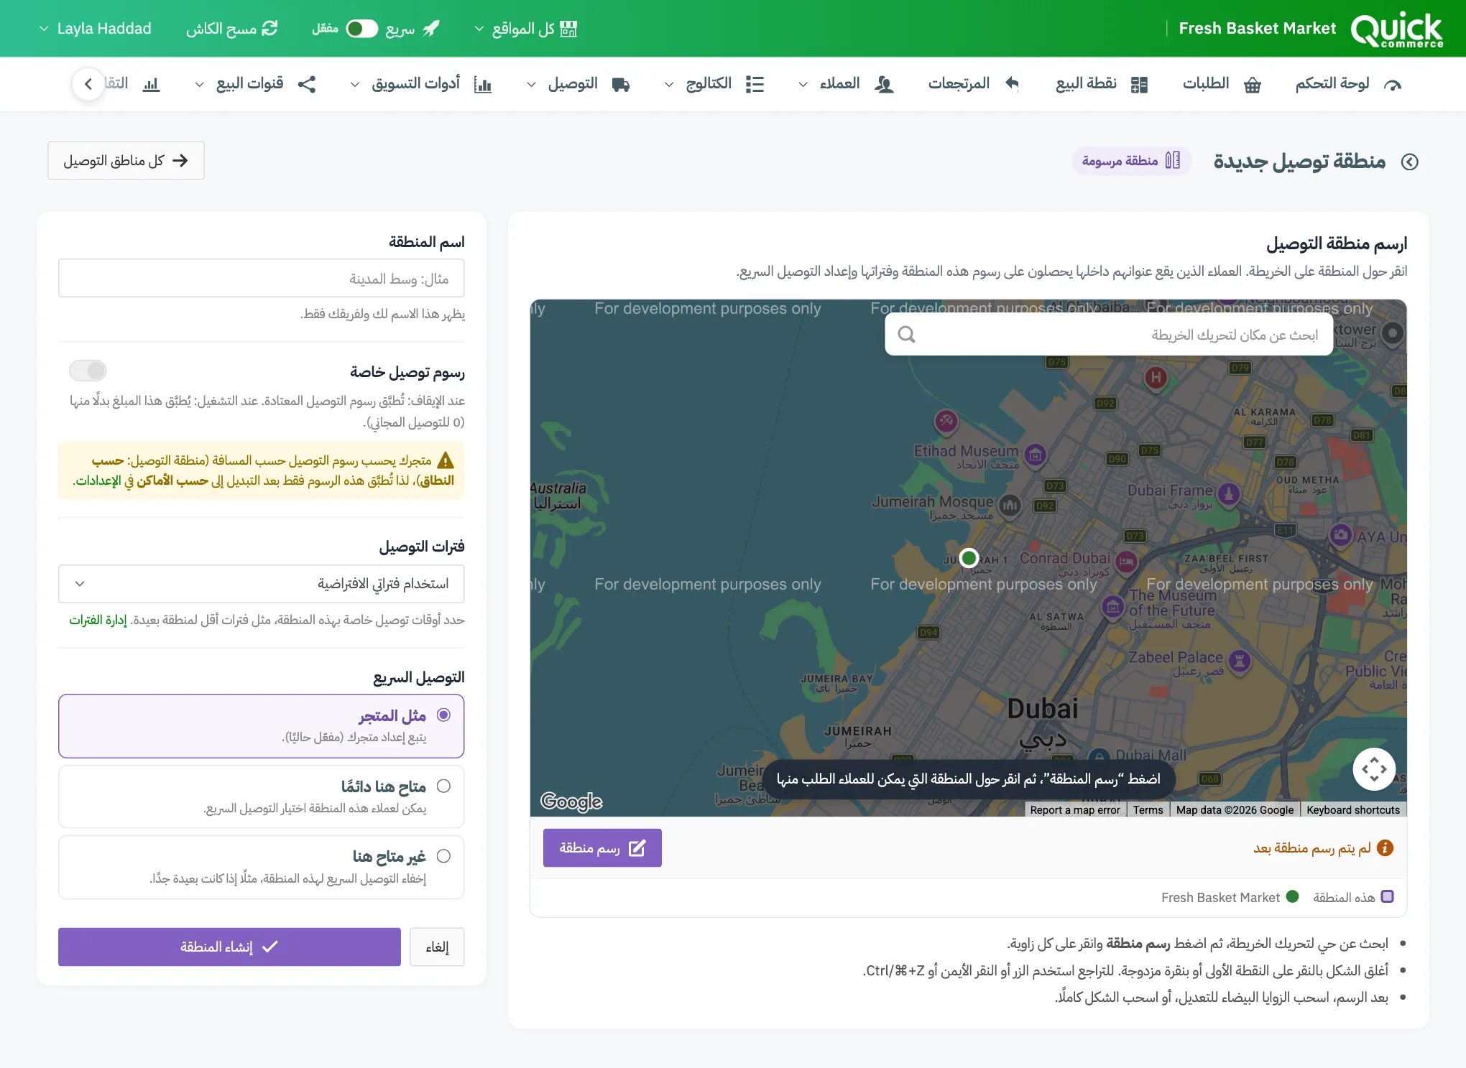
Task: Expand the 'الكتالوج' navigation menu
Action: pyautogui.click(x=714, y=85)
